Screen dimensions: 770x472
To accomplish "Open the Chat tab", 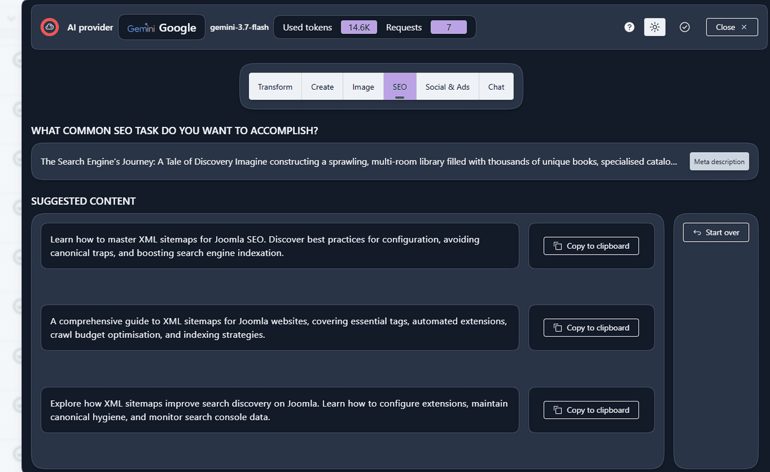I will pos(496,87).
